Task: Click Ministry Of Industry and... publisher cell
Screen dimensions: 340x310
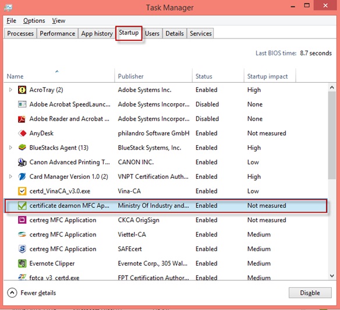Action: click(x=153, y=206)
